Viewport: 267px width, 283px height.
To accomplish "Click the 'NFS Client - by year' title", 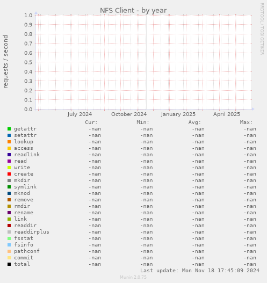I will click(x=133, y=10).
